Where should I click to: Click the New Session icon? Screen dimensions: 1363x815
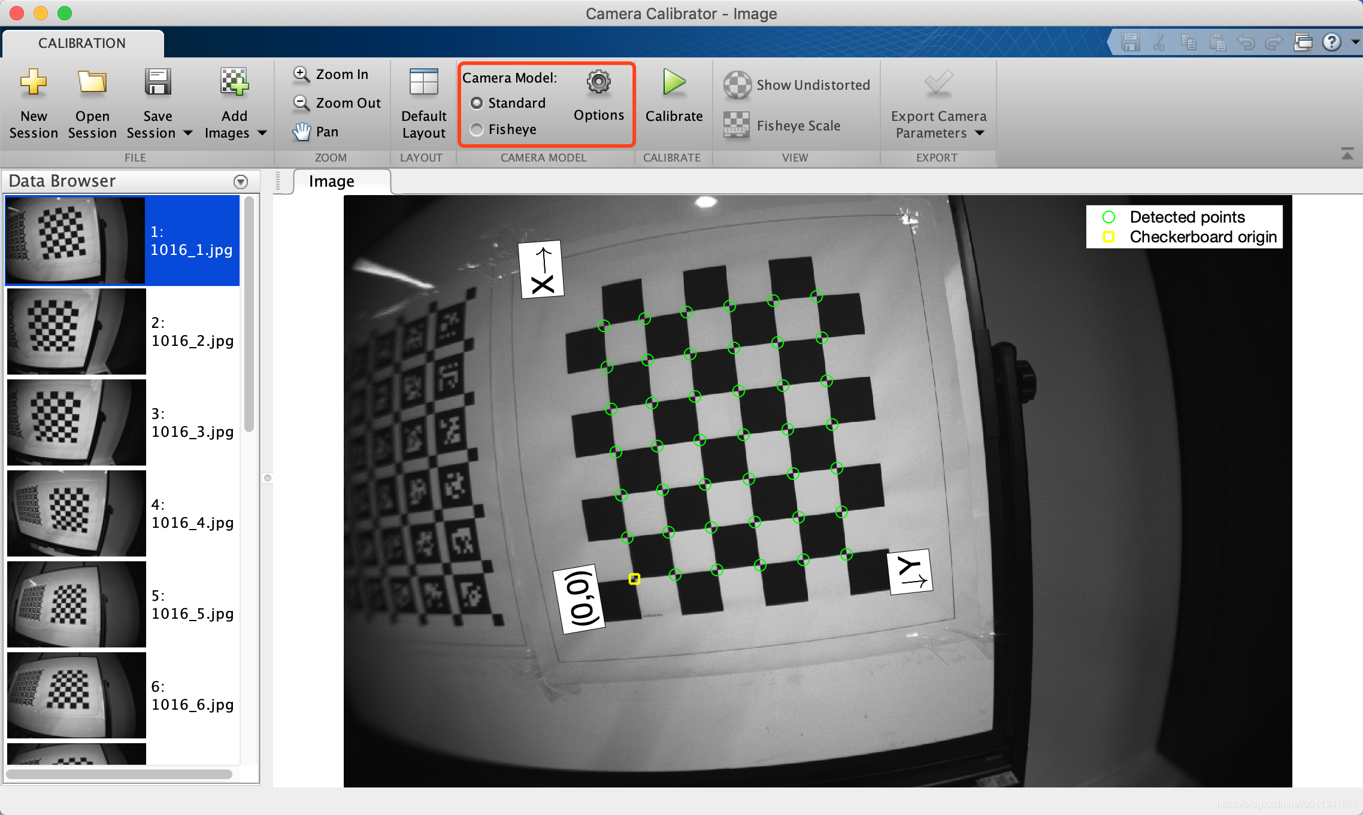click(34, 83)
